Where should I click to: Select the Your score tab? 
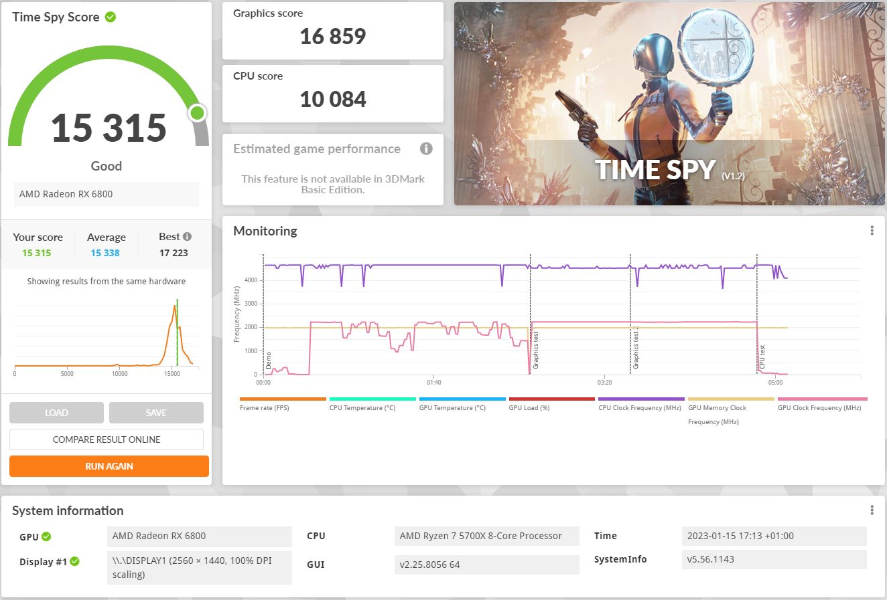(x=38, y=244)
